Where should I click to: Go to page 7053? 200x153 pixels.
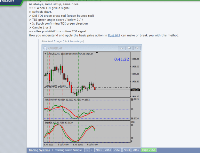click(x=117, y=150)
